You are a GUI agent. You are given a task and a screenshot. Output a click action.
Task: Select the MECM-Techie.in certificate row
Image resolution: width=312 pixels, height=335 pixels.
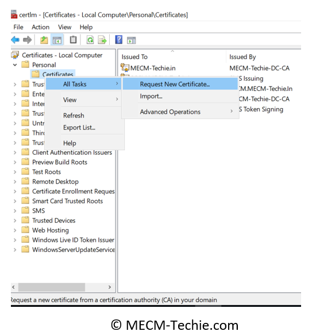[153, 68]
